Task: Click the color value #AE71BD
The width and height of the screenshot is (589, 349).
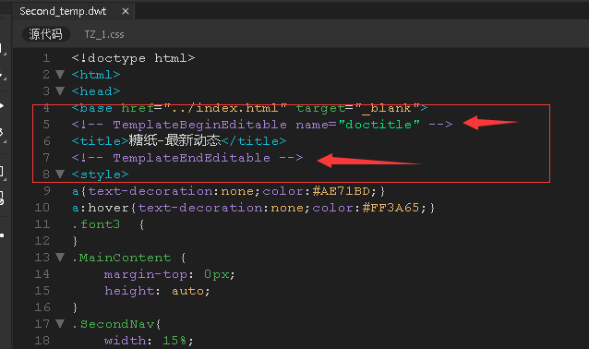Action: click(x=341, y=191)
